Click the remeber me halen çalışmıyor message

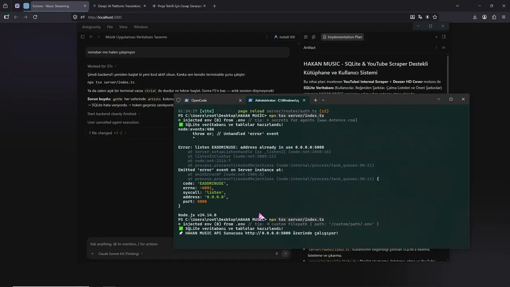coord(188,52)
